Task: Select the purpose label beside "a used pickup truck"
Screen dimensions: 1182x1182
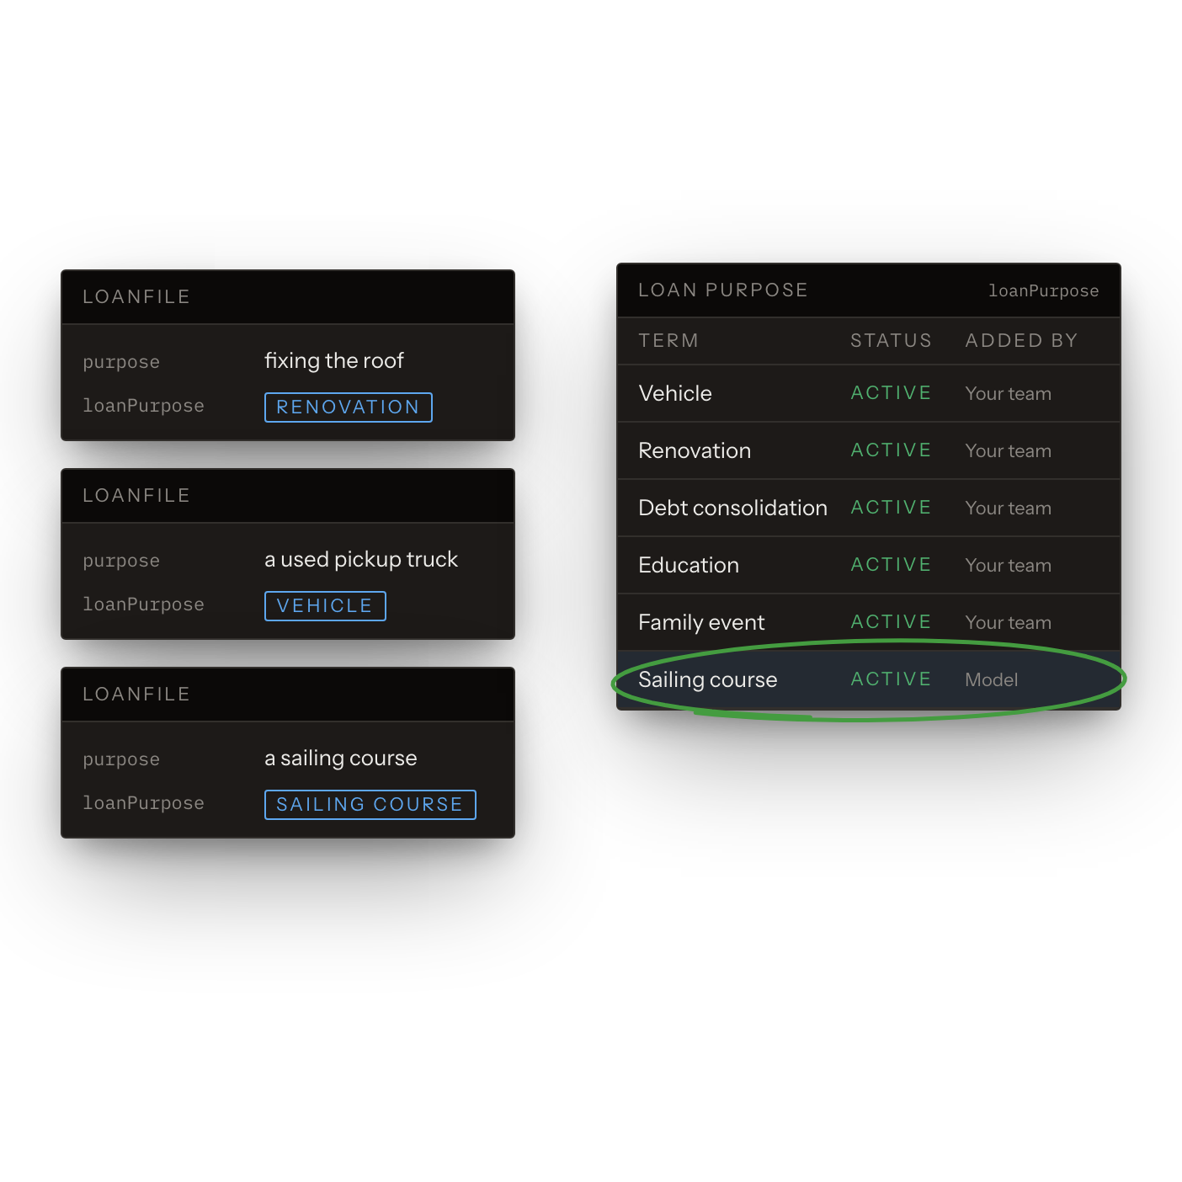Action: 121,562
